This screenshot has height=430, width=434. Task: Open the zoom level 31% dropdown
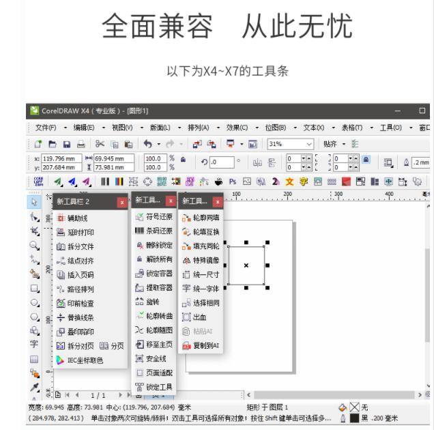(x=309, y=144)
